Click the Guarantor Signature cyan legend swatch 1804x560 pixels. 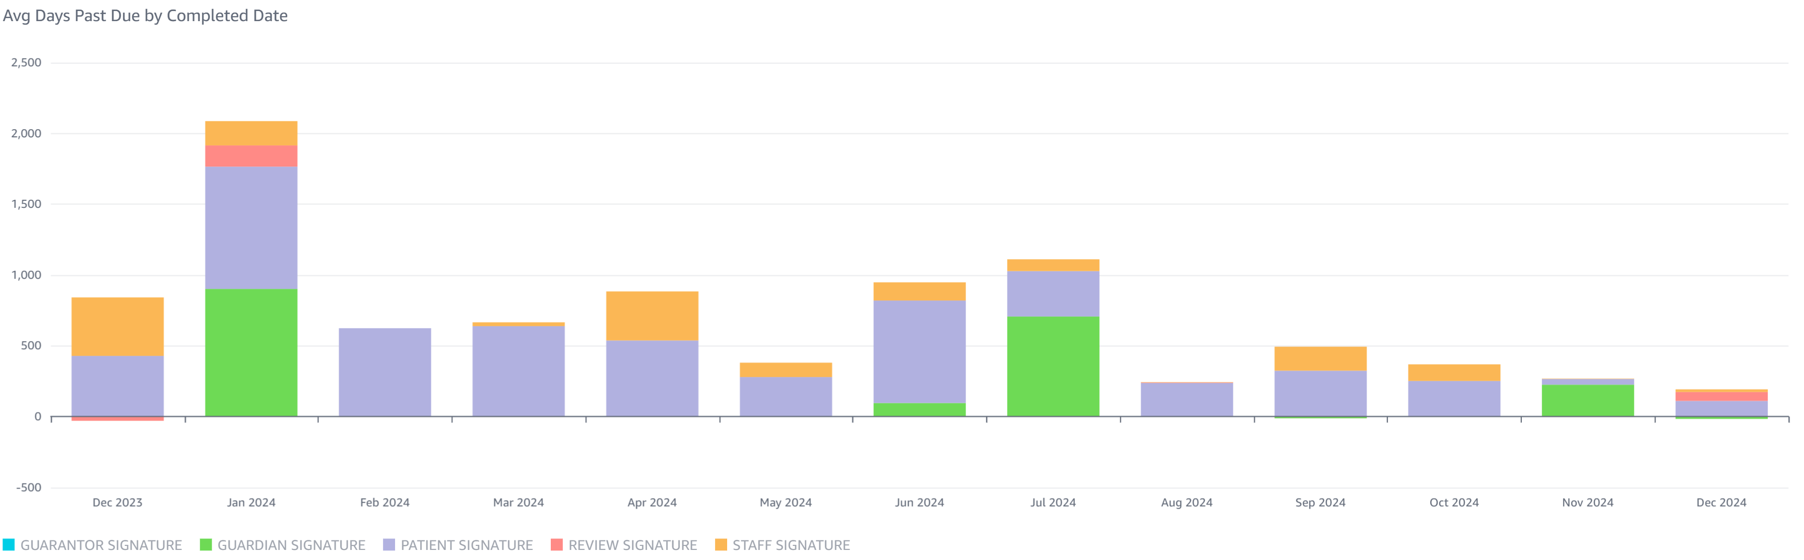(x=9, y=544)
